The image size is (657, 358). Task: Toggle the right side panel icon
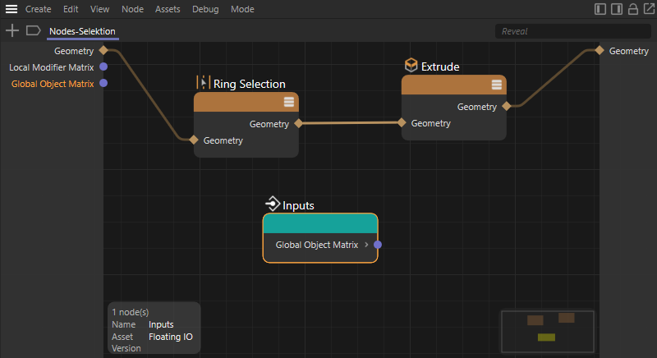tap(617, 9)
